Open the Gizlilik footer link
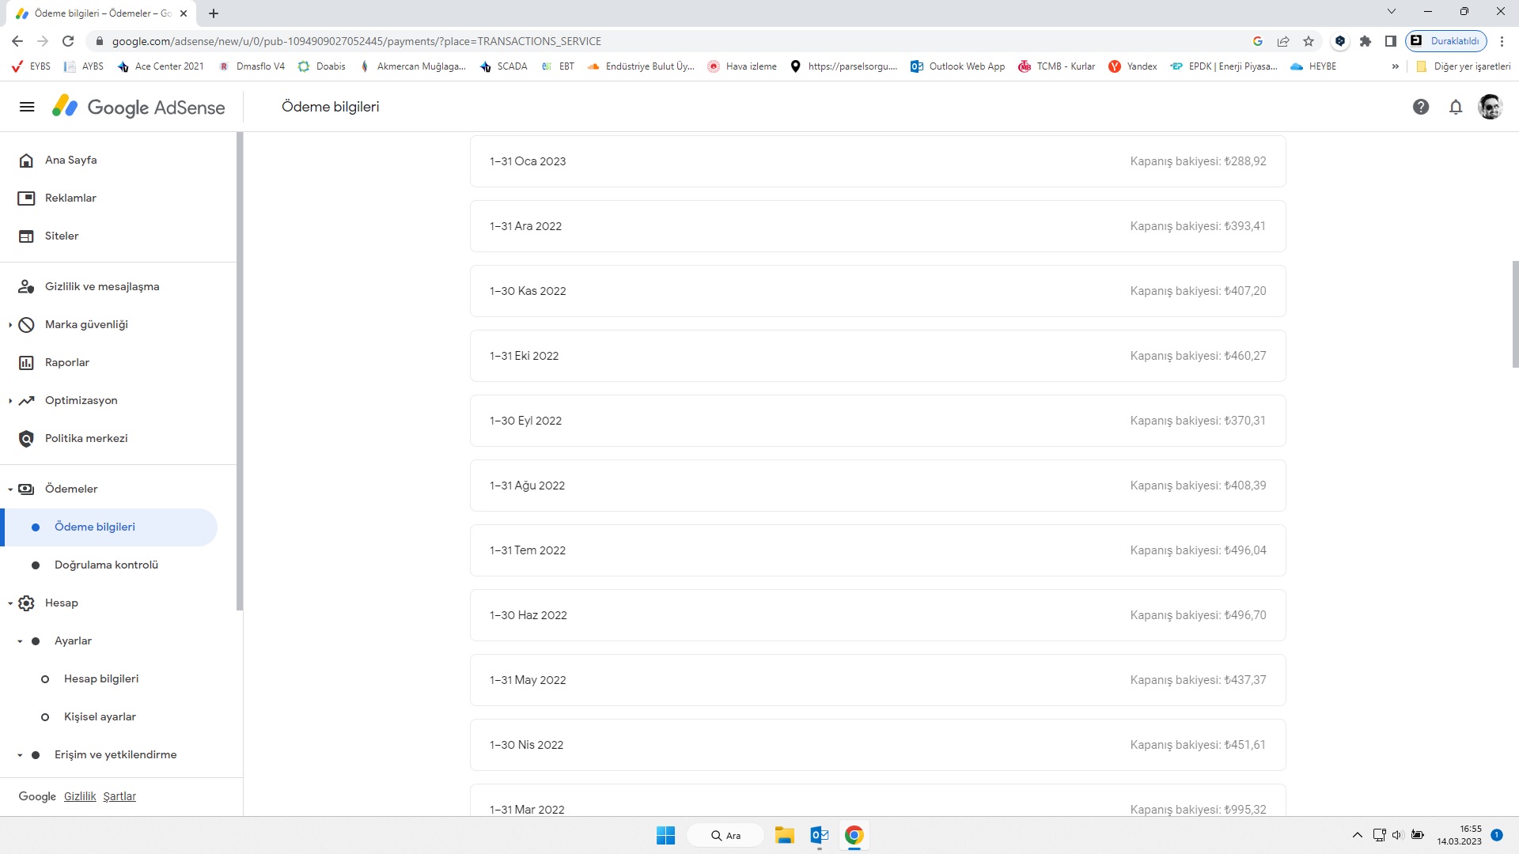1519x854 pixels. click(80, 796)
